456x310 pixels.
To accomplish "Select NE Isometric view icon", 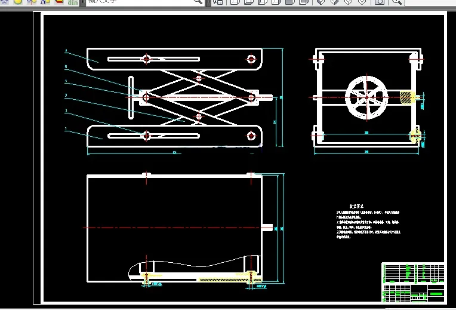I will (x=348, y=2).
